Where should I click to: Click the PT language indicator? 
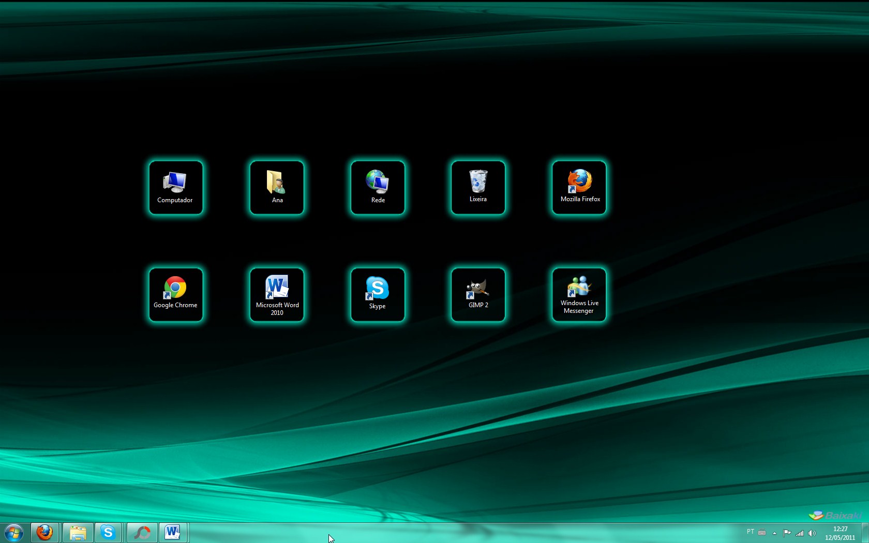tap(751, 532)
